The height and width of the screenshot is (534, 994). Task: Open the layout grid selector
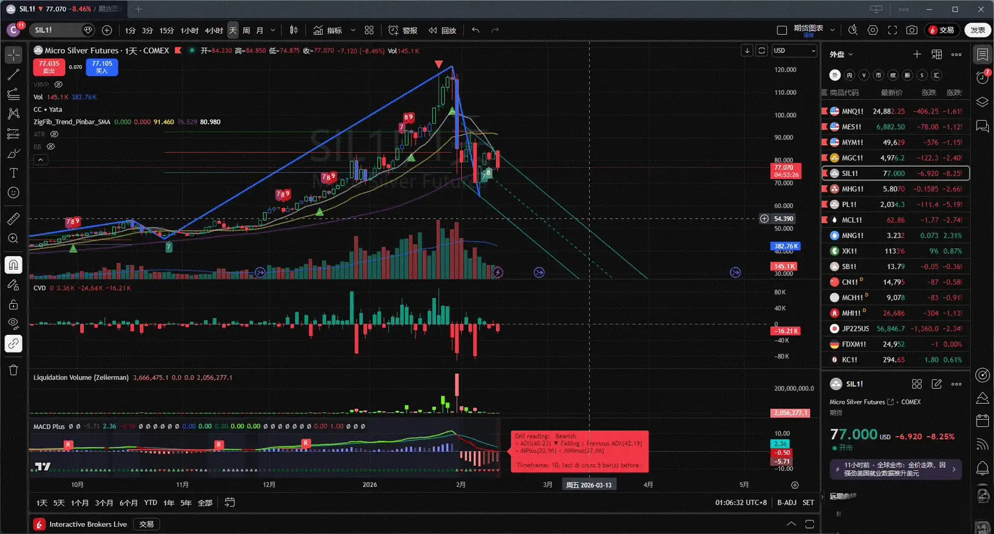[x=369, y=30]
